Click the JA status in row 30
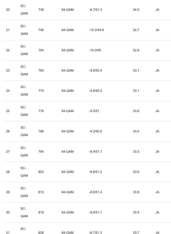The width and height of the screenshot is (171, 234). [x=157, y=212]
